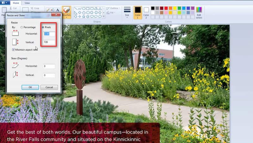Choose the Up arrow shape
253x143 pixels.
coord(100,13)
